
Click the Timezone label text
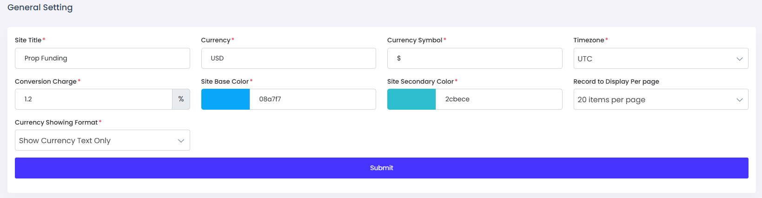588,40
